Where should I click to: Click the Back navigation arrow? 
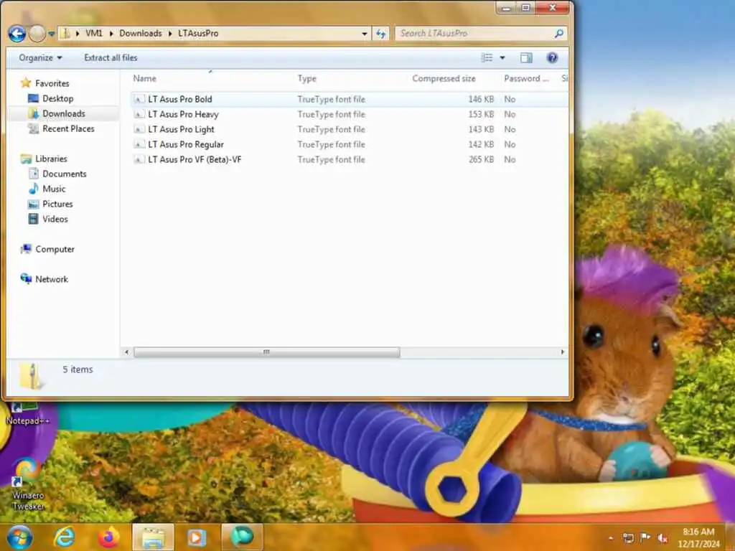coord(17,33)
